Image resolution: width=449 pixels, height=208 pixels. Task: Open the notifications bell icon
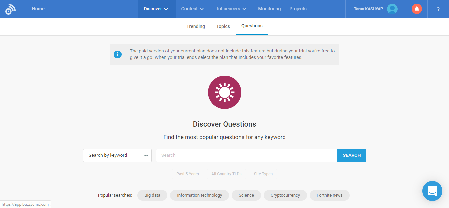[x=417, y=9]
